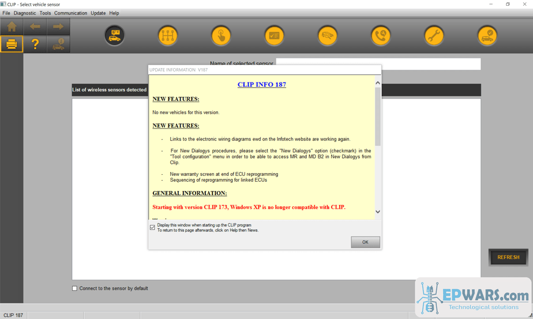Click the vehicle warning icon
The image size is (533, 319).
click(x=58, y=44)
